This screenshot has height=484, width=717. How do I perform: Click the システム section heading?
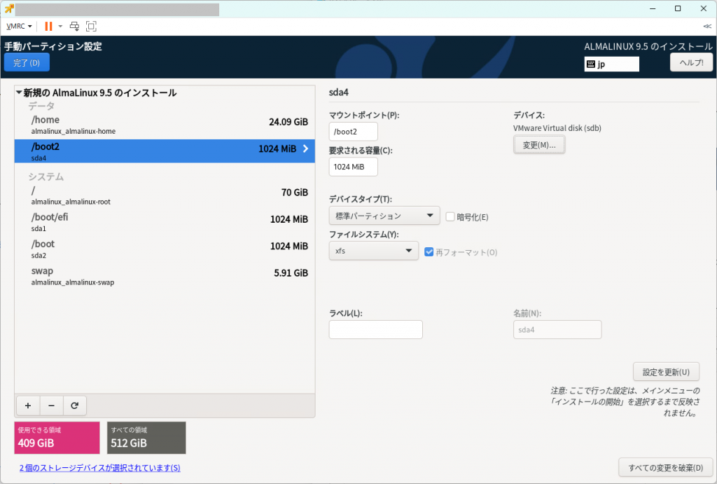click(46, 177)
